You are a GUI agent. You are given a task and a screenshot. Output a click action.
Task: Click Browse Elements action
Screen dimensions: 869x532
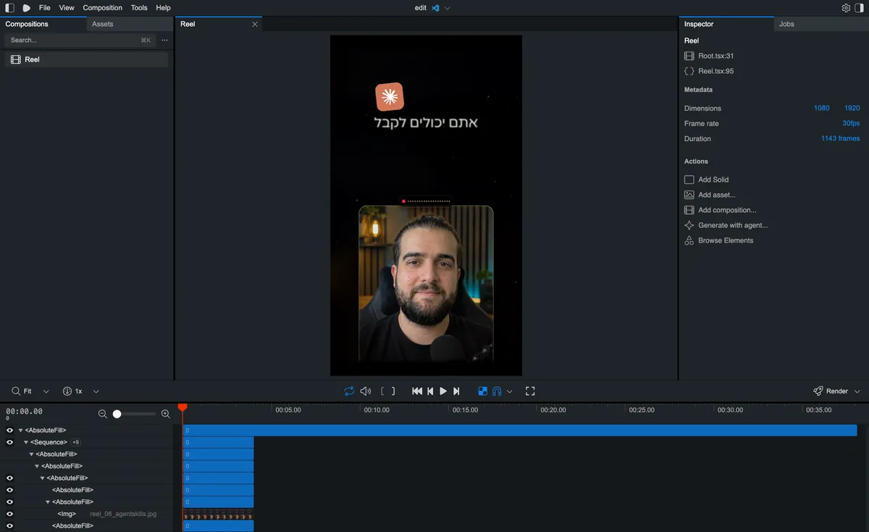pos(726,240)
